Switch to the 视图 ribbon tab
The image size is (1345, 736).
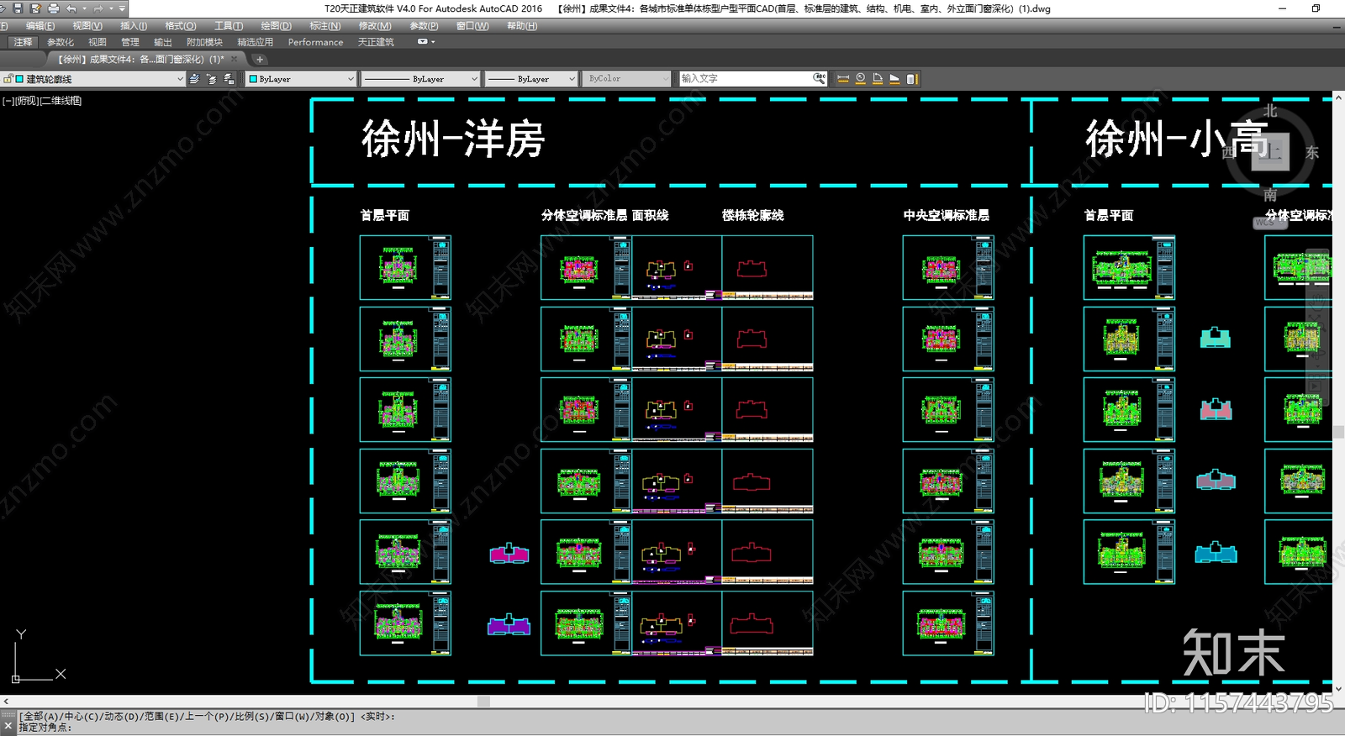point(98,42)
